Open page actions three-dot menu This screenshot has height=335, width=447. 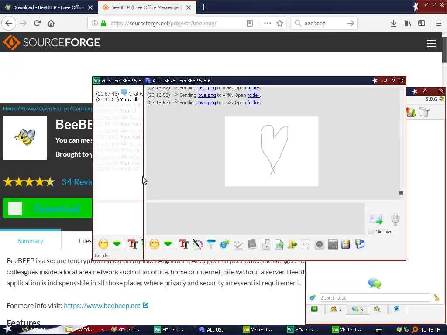[x=268, y=24]
